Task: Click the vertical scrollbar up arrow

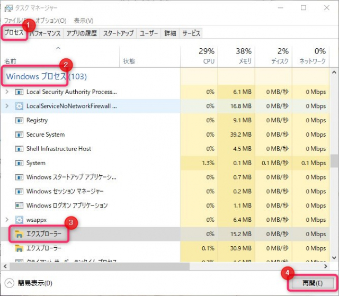Action: click(334, 73)
